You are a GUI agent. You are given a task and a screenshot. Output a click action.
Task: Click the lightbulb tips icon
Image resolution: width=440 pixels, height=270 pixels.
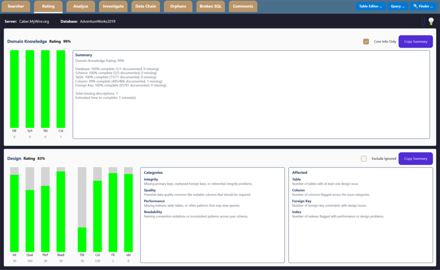431,21
